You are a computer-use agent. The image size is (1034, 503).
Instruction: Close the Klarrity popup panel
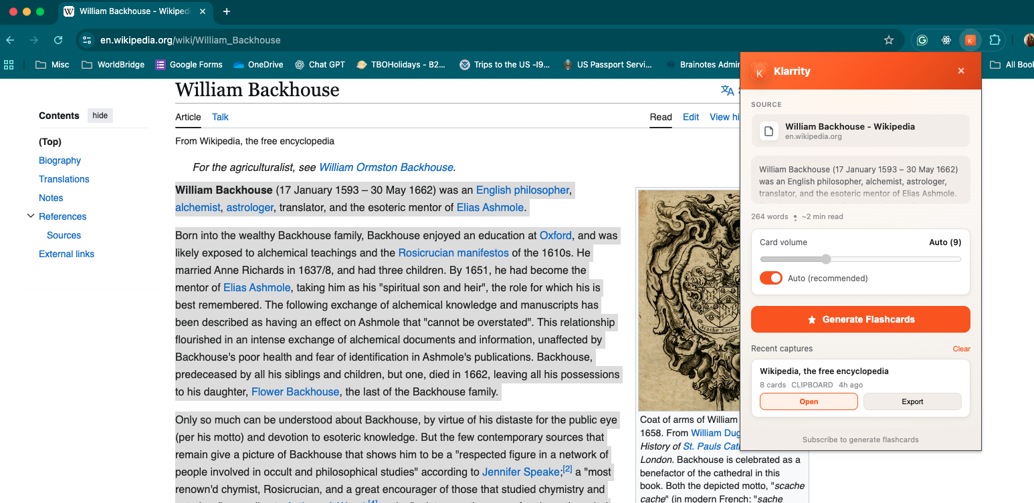click(x=961, y=71)
